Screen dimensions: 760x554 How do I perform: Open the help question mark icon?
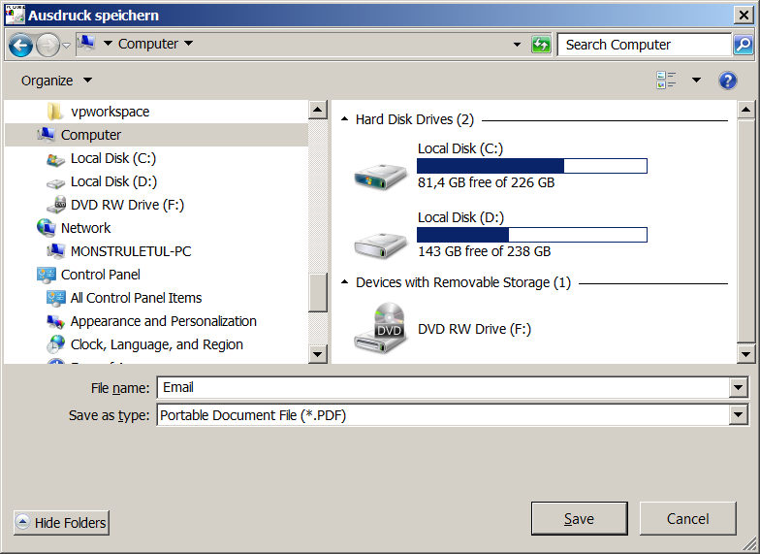point(727,81)
